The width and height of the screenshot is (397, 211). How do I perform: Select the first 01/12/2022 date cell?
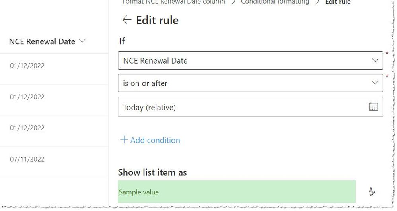click(x=27, y=66)
